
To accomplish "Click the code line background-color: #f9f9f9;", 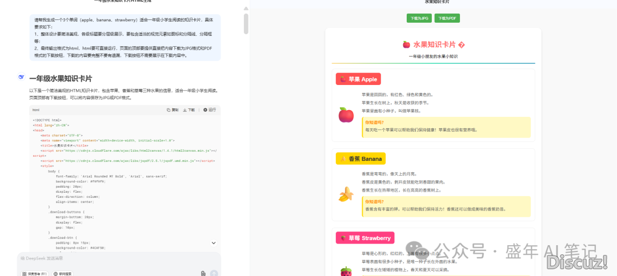I will point(81,181).
